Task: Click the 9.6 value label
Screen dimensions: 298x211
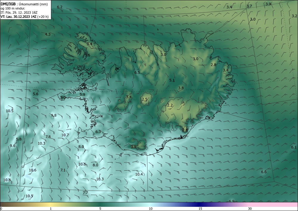Action: (13, 146)
